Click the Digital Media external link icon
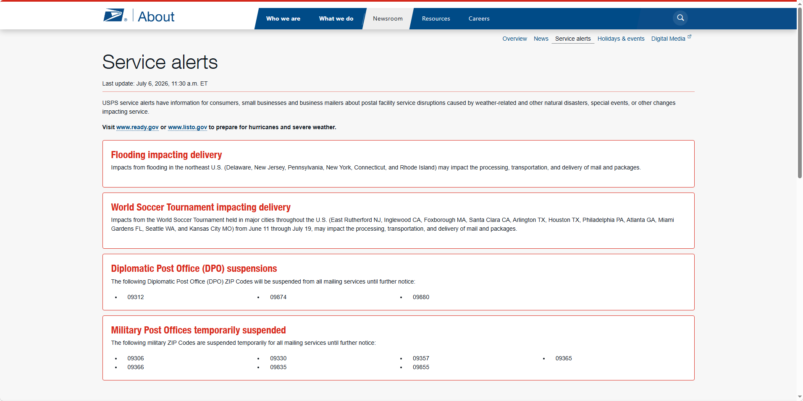This screenshot has width=803, height=401. coord(689,37)
